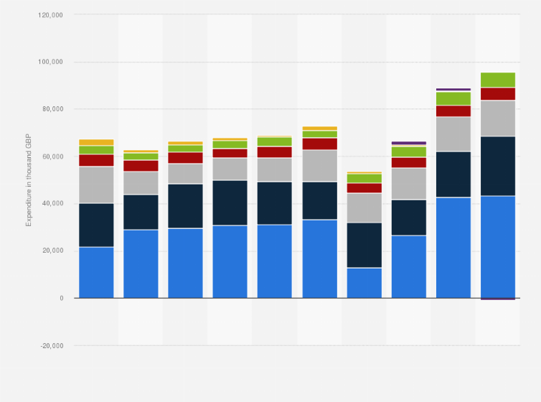Select the red segment of the tallest bar

(498, 94)
